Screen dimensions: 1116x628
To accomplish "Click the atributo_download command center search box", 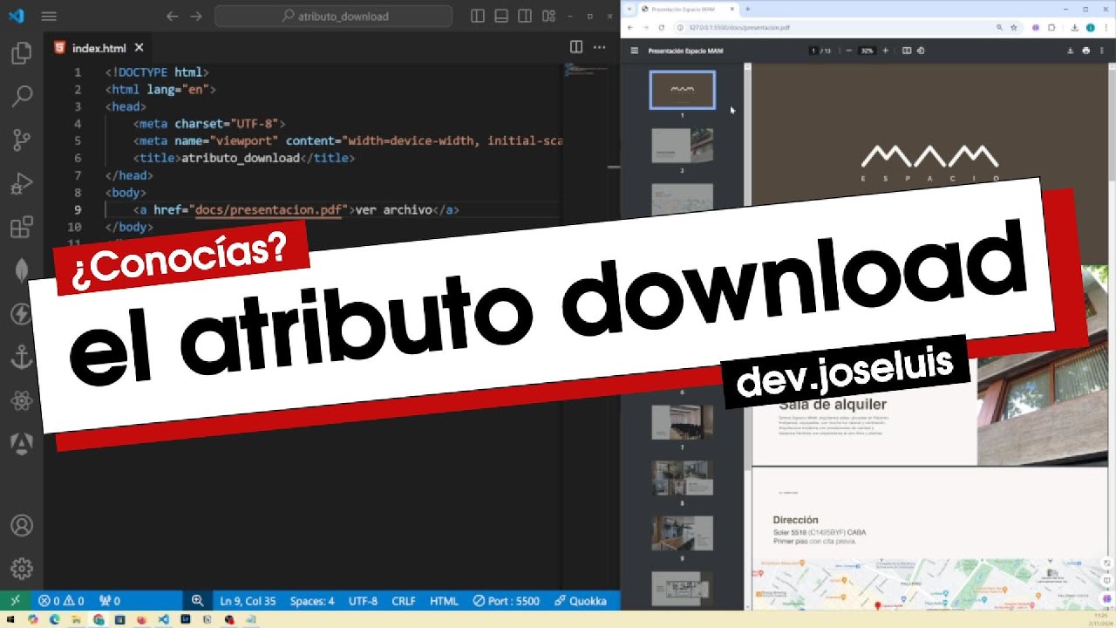I will (x=334, y=16).
